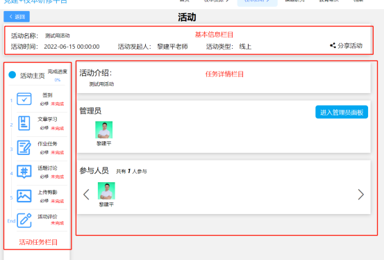Image resolution: width=384 pixels, height=260 pixels.
Task: Go to the 话题讨论 task label
Action: click(x=47, y=168)
